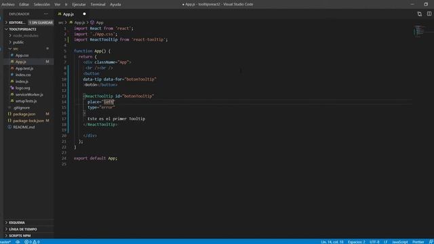The height and width of the screenshot is (244, 434).
Task: Click the info icon beside README.md
Action: 9,127
